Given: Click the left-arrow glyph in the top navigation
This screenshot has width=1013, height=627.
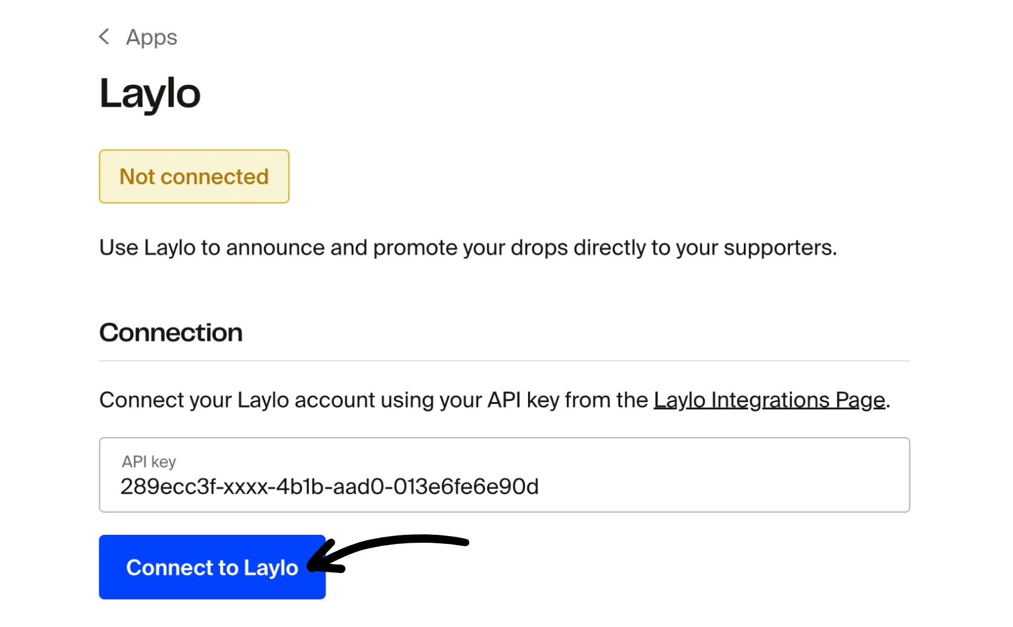Looking at the screenshot, I should pos(104,36).
